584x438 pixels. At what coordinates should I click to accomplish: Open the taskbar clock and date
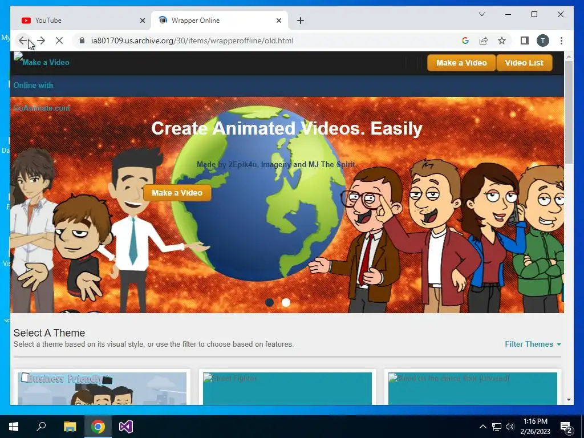tap(536, 427)
